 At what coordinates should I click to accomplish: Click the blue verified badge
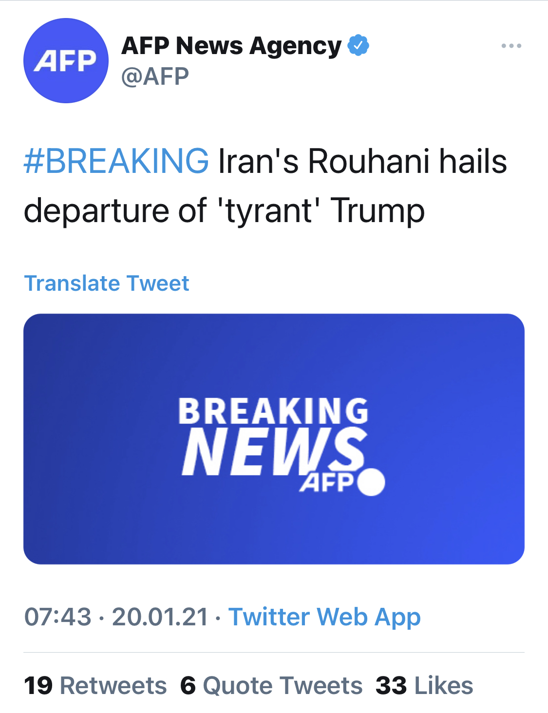[358, 45]
